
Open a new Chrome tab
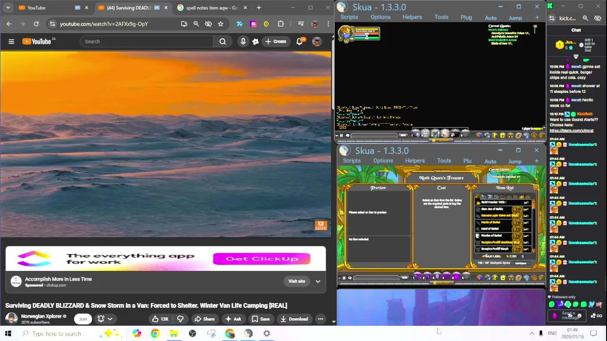tap(258, 8)
